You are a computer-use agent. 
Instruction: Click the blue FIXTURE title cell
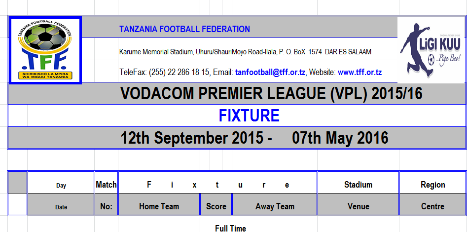click(x=249, y=116)
